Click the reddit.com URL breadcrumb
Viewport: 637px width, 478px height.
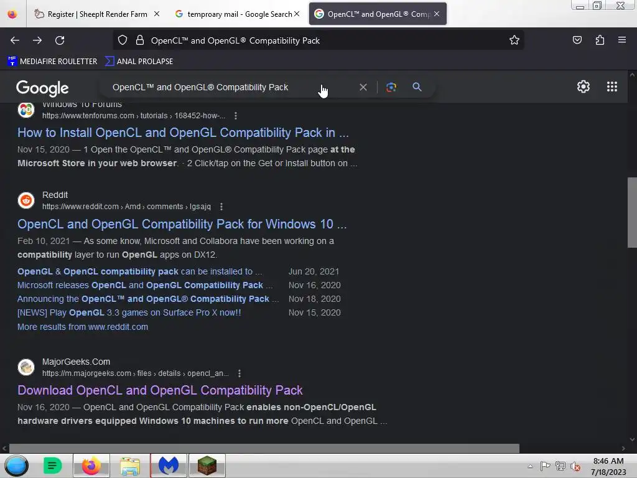click(126, 207)
